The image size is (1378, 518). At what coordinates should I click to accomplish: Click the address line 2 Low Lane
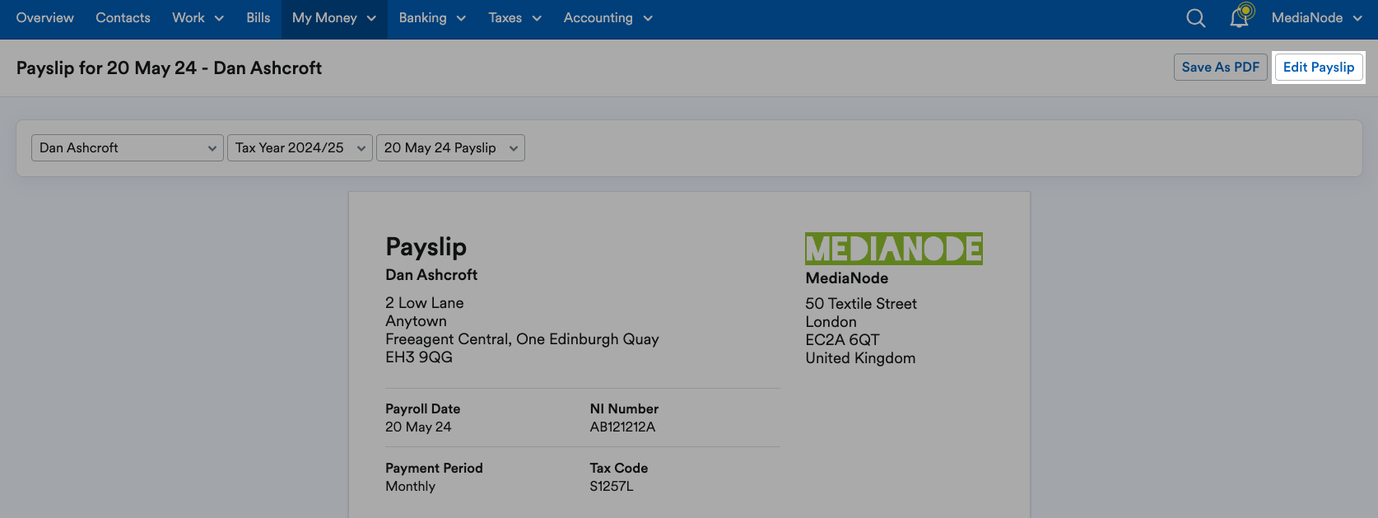425,303
